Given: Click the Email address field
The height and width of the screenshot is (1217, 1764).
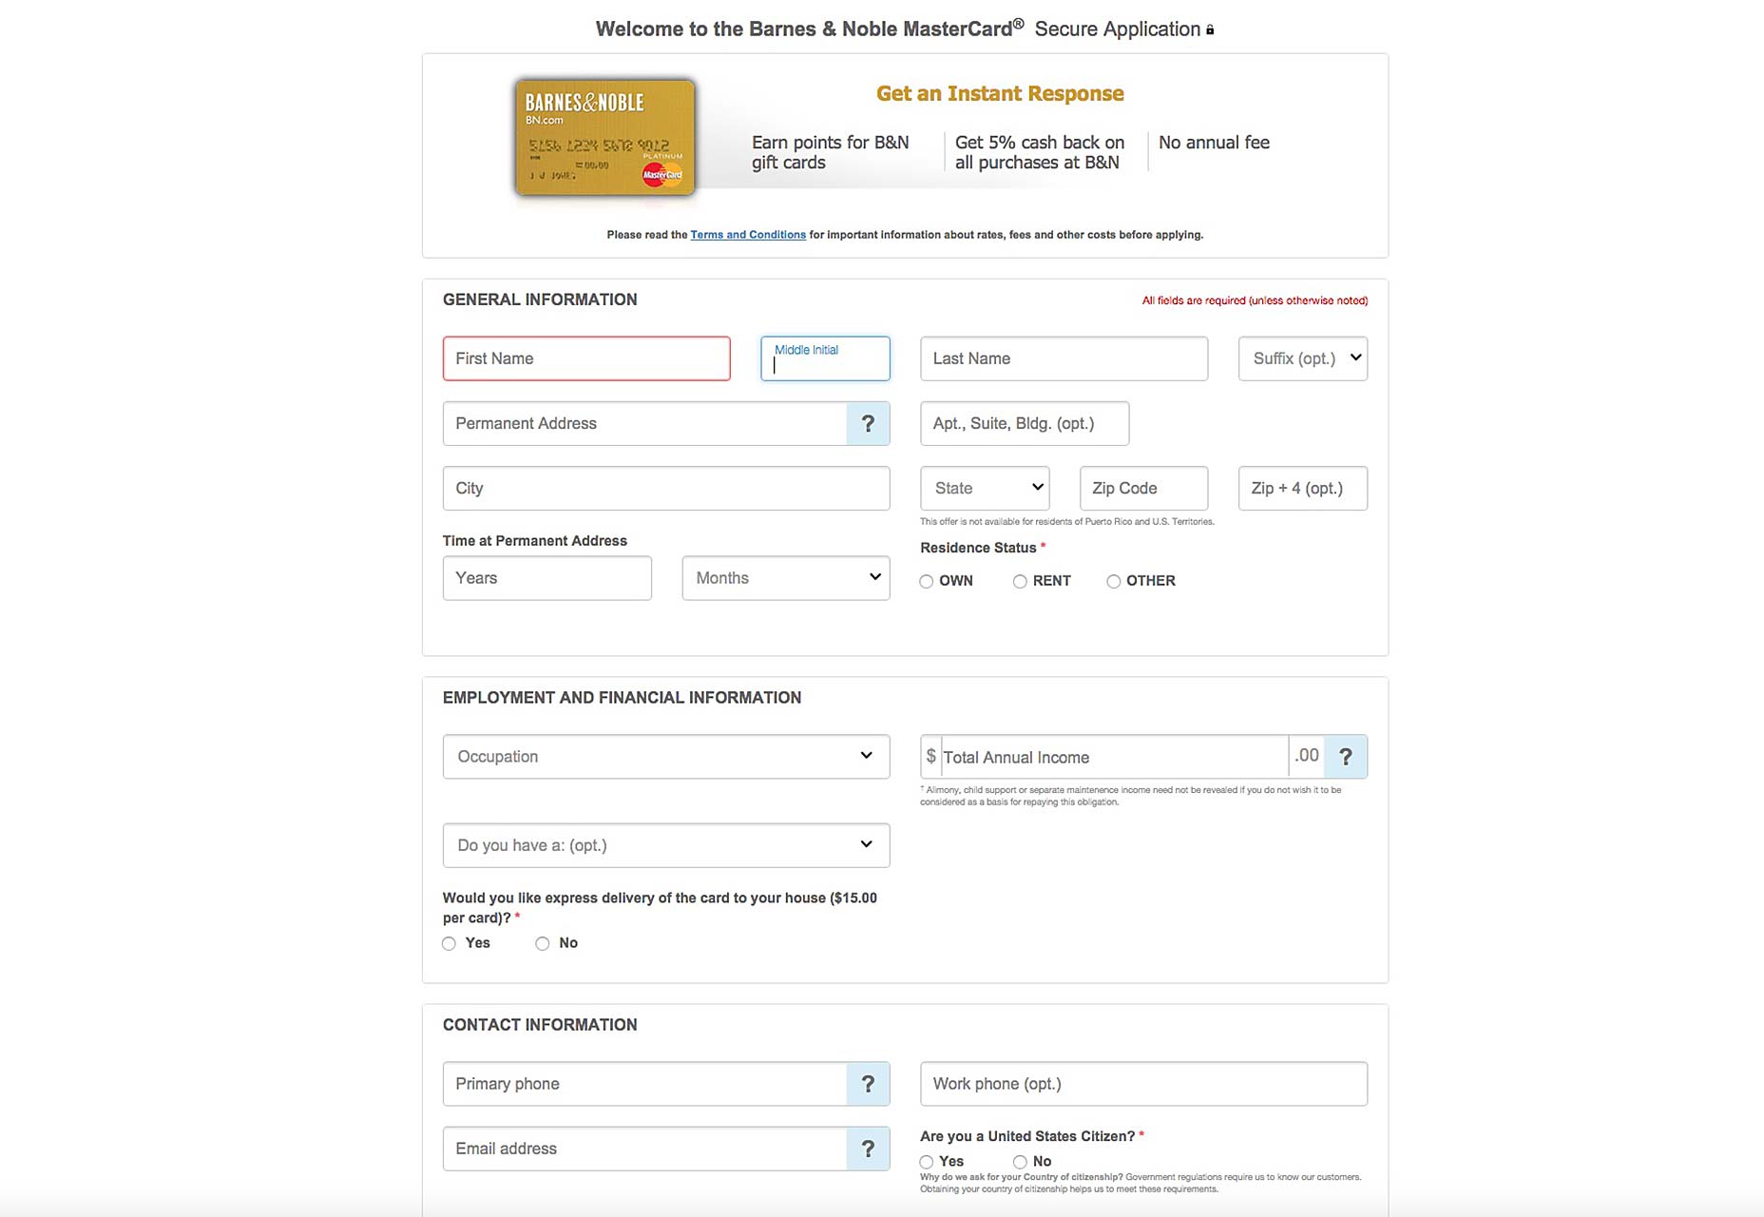Looking at the screenshot, I should coord(644,1149).
